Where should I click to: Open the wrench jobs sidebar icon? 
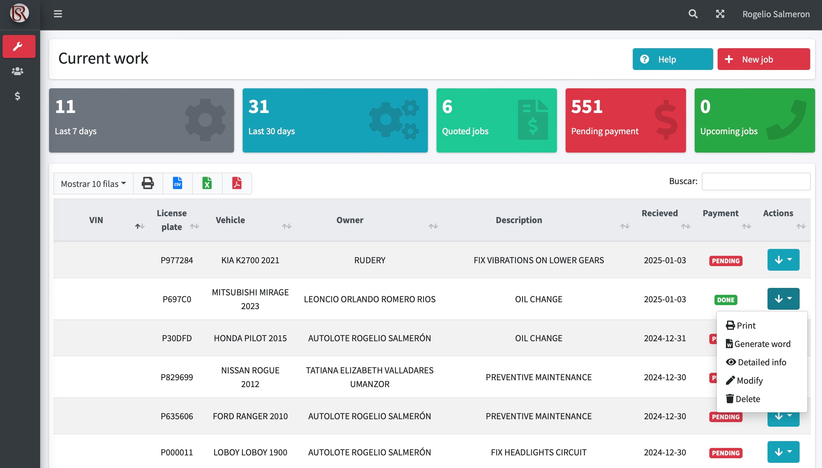tap(19, 47)
